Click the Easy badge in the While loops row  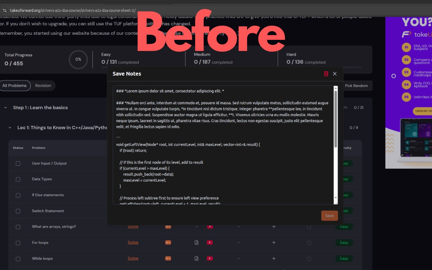(344, 259)
